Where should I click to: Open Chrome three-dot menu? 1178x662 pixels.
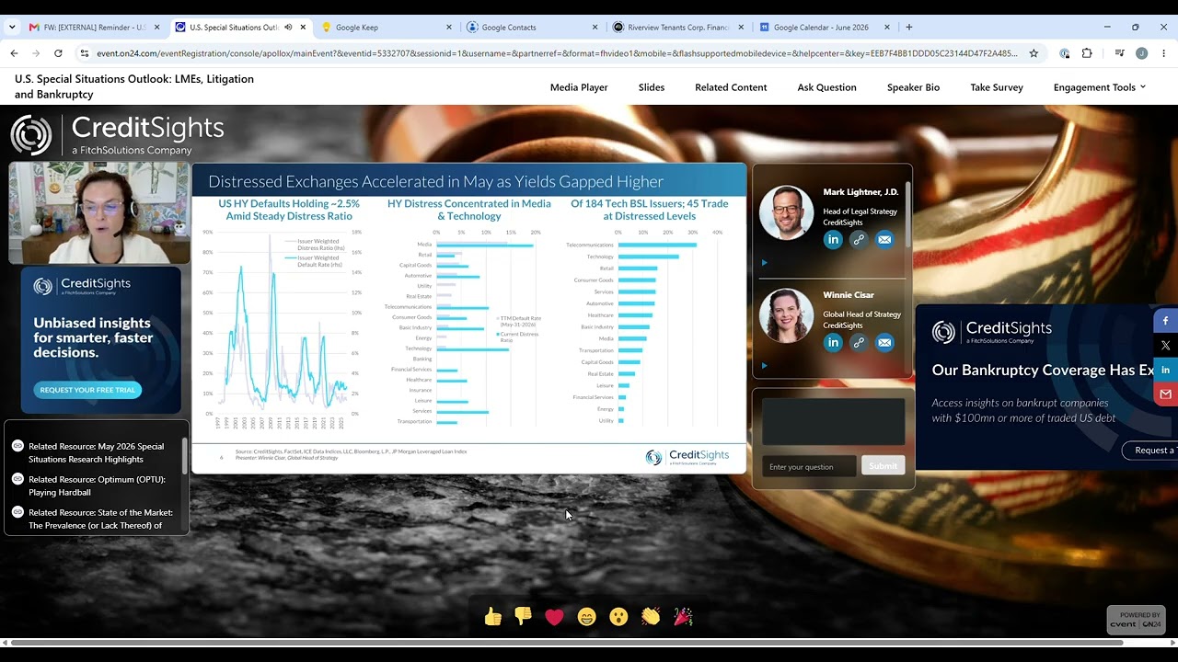click(1164, 53)
